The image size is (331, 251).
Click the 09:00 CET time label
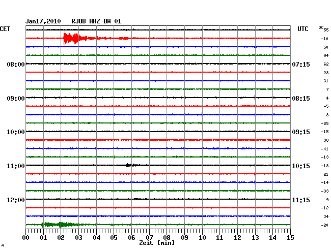(16, 99)
